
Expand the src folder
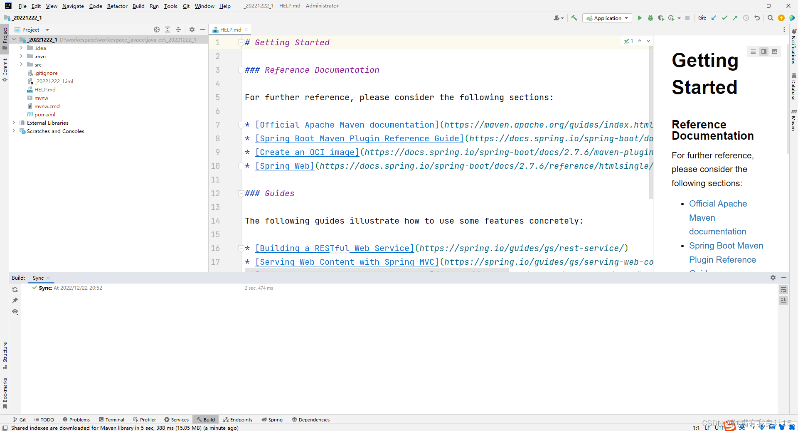click(x=21, y=64)
